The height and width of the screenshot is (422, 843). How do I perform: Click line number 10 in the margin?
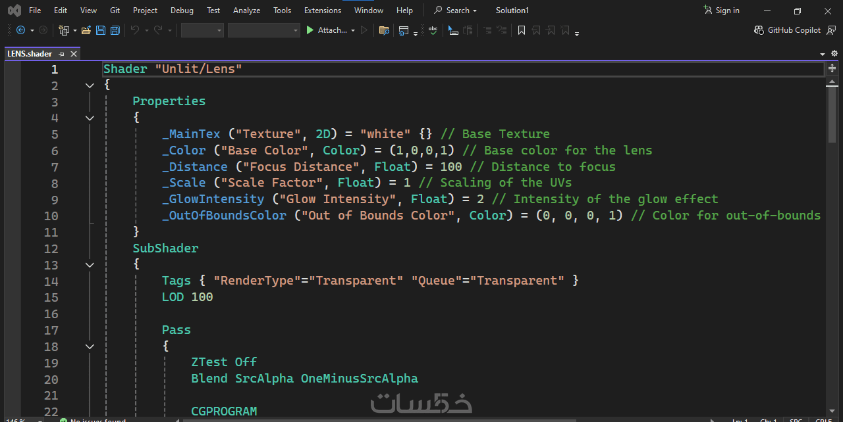pos(51,216)
